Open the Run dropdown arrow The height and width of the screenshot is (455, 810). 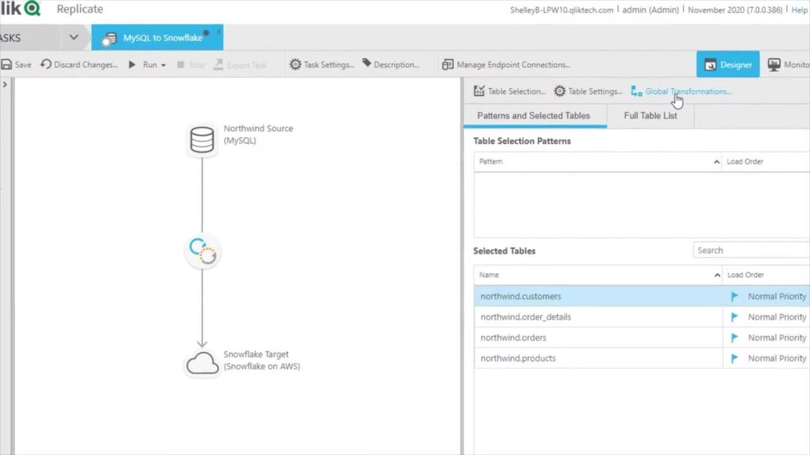pos(163,65)
